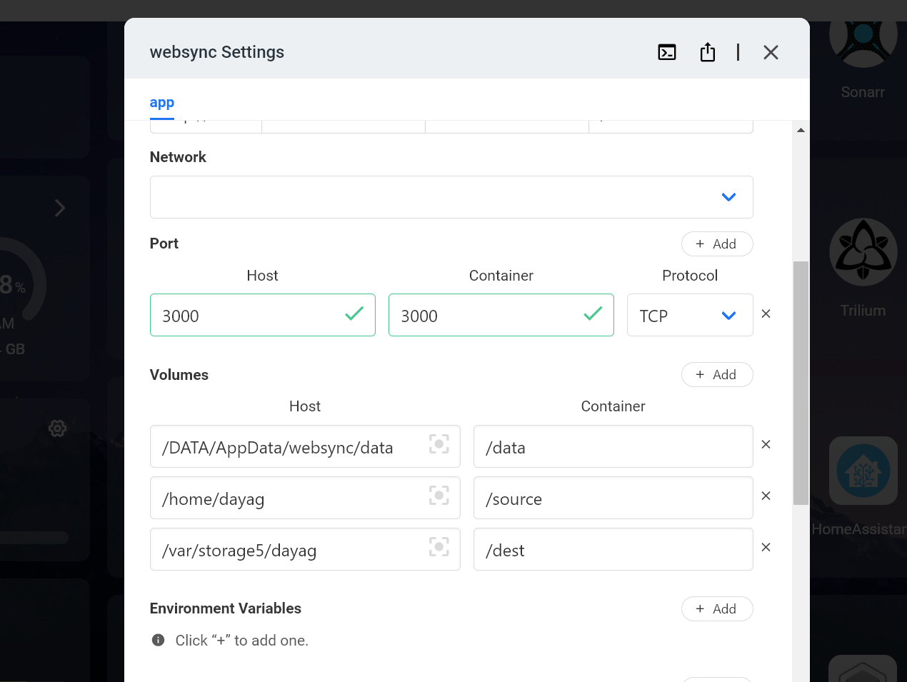Image resolution: width=907 pixels, height=682 pixels.
Task: Delete the /data volume row
Action: pyautogui.click(x=766, y=444)
